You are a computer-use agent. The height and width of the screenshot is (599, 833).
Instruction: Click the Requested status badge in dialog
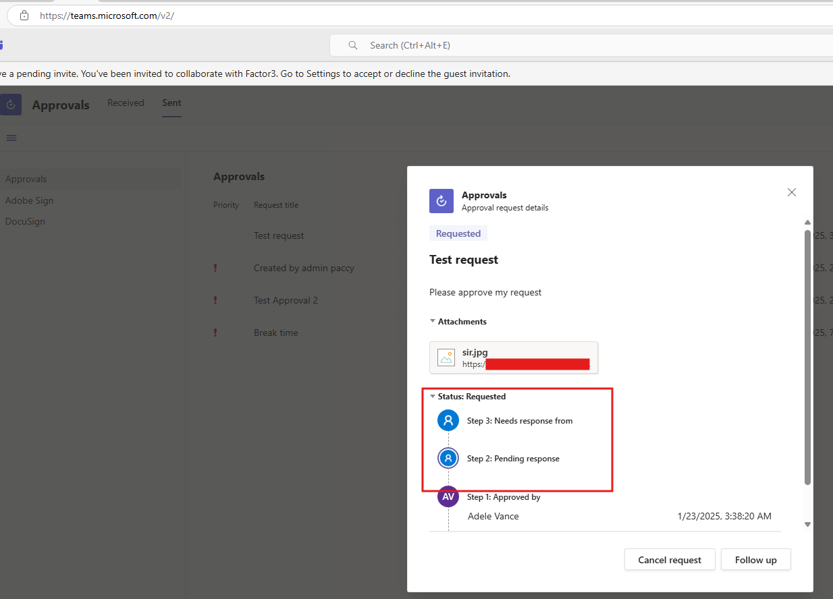click(458, 233)
